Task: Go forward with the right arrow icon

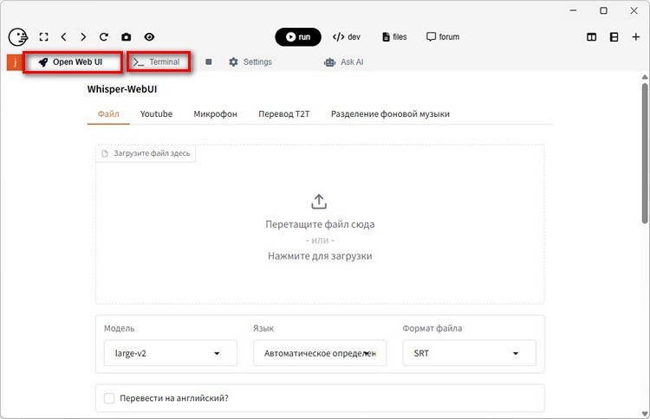Action: point(83,37)
